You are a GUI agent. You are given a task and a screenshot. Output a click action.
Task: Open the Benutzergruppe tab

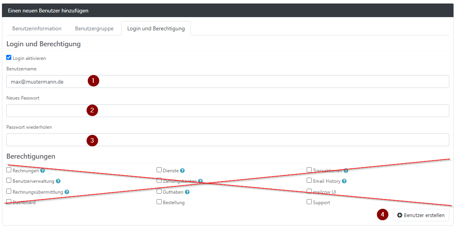point(94,28)
